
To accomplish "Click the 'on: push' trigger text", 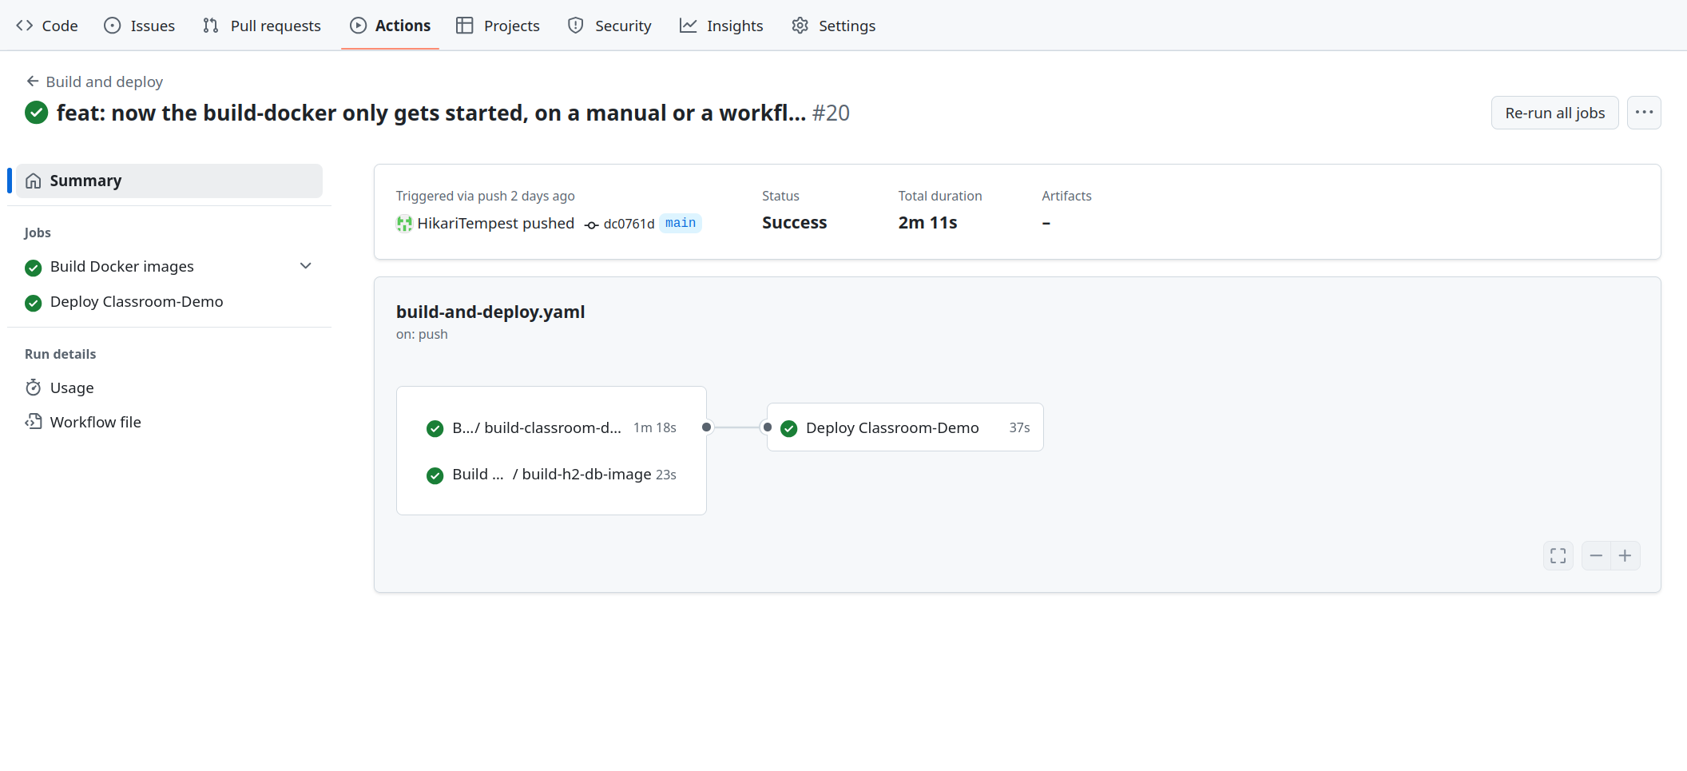I will coord(422,334).
